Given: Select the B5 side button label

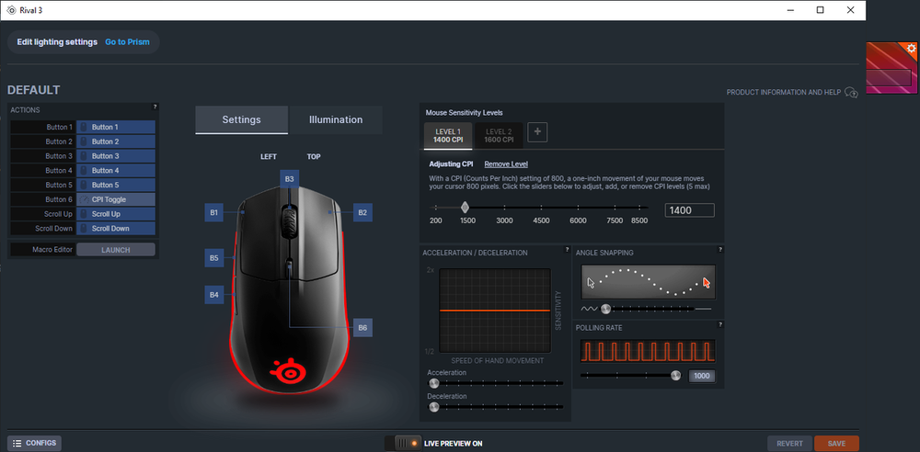Looking at the screenshot, I should point(214,258).
